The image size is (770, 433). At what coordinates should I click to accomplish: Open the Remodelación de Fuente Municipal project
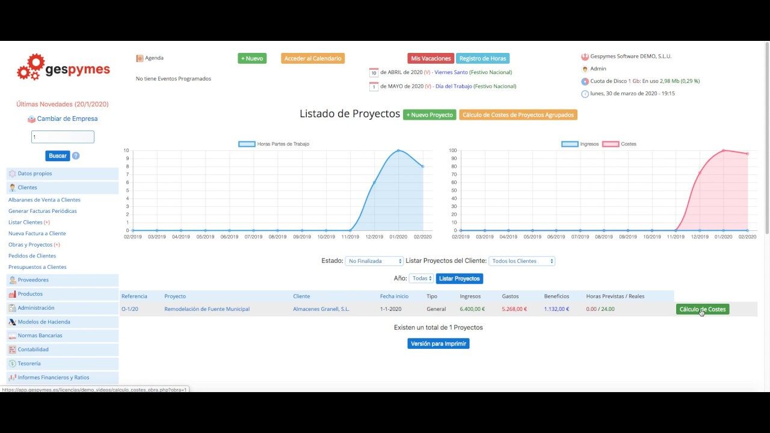pyautogui.click(x=207, y=309)
